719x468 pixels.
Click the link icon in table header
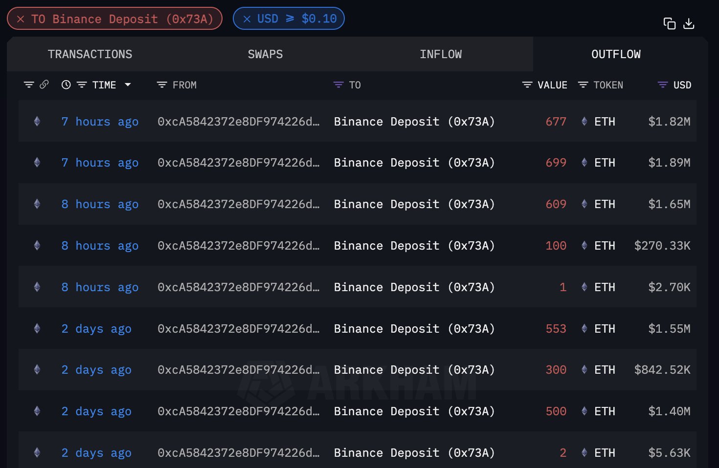[44, 85]
